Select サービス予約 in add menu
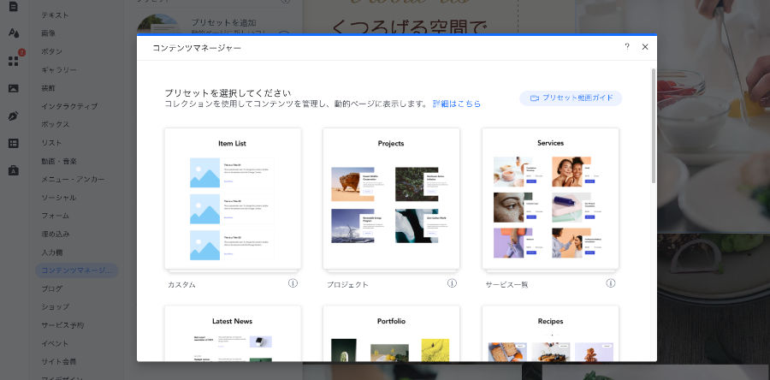 (x=62, y=325)
